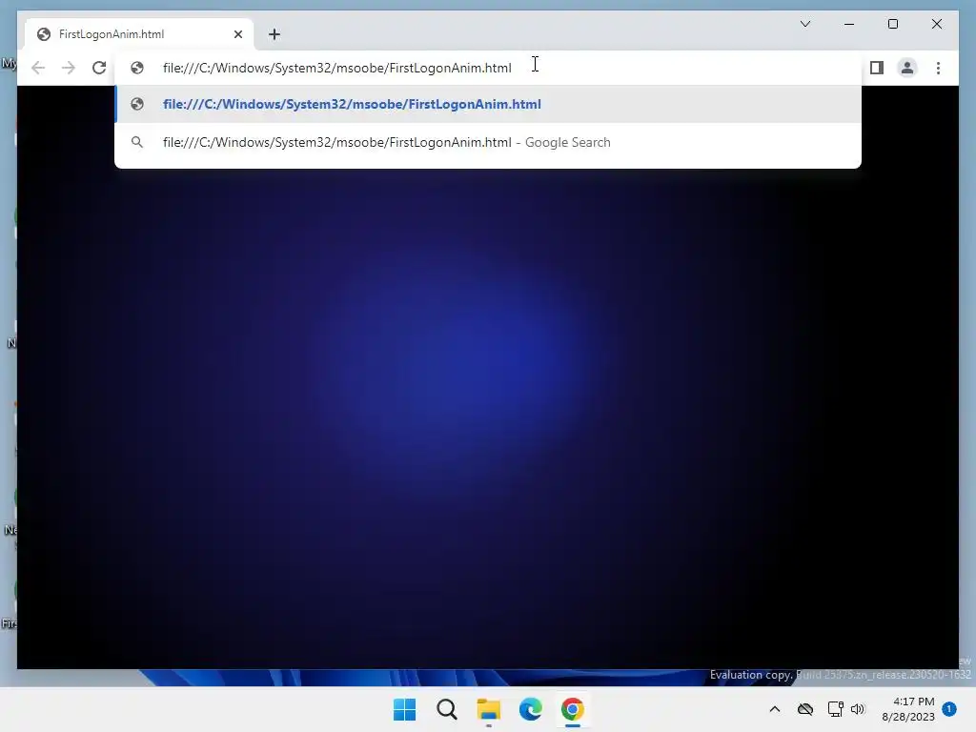Click the magnifier icon beside Google Search suggestion
This screenshot has width=976, height=732.
click(137, 143)
